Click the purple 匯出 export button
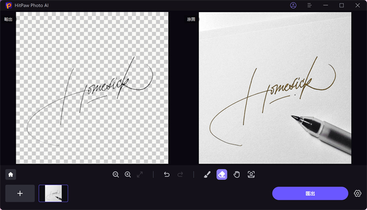 coord(310,193)
